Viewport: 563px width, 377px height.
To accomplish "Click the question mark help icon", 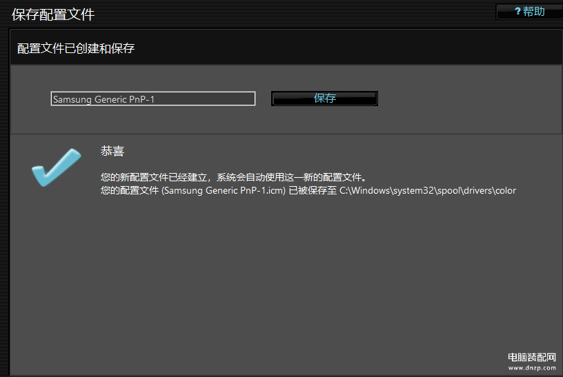I will pos(517,12).
